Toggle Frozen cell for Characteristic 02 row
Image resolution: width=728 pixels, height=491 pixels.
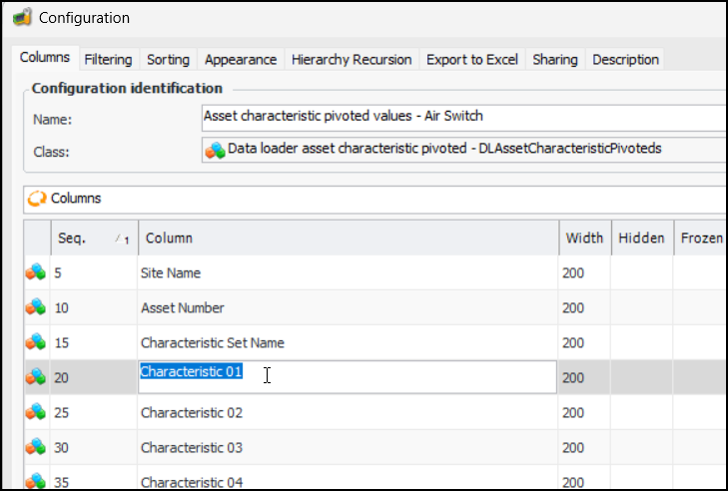[x=700, y=412]
